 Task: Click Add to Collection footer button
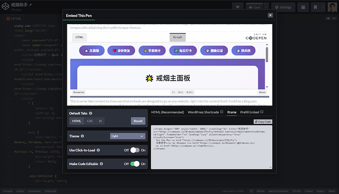279,191
